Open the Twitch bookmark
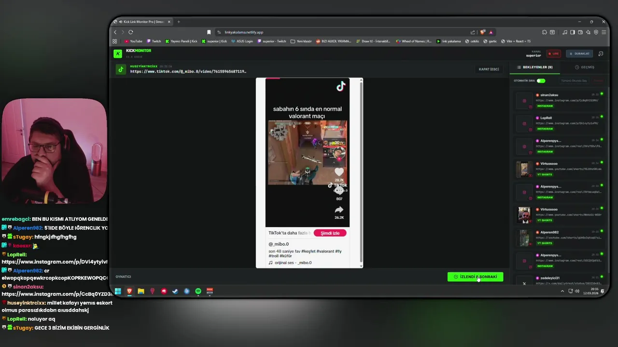Screen dimensions: 618x347 click(x=154, y=41)
